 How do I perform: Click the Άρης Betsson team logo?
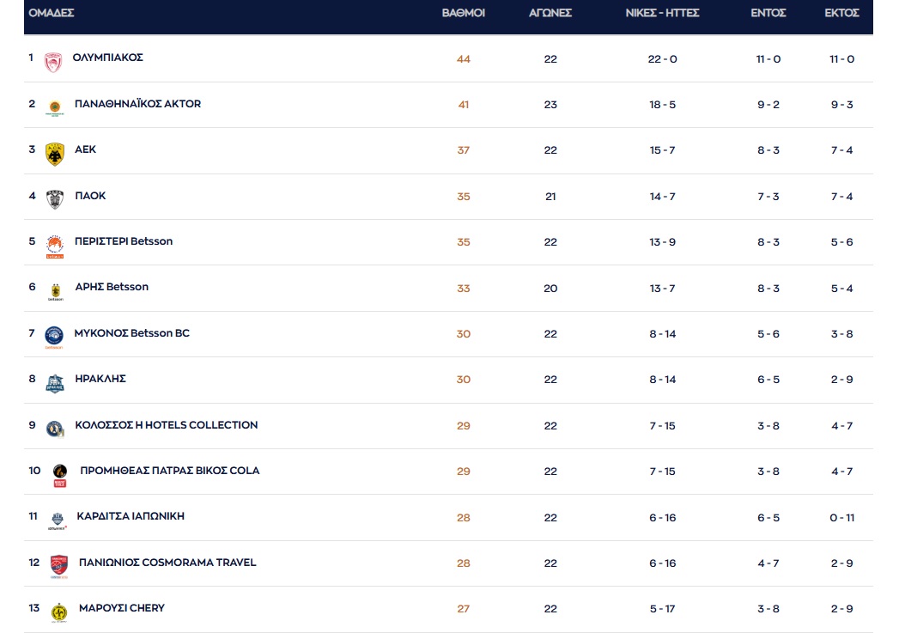54,291
